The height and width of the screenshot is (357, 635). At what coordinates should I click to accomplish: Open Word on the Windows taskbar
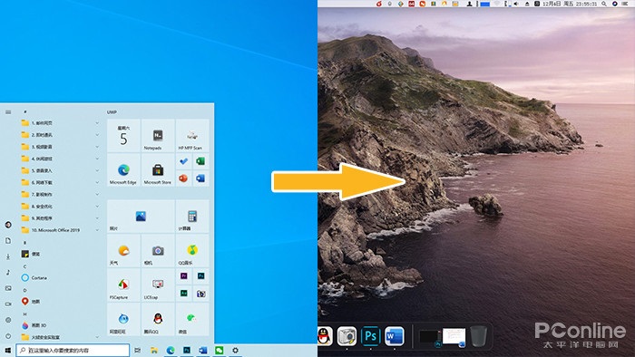tap(203, 350)
